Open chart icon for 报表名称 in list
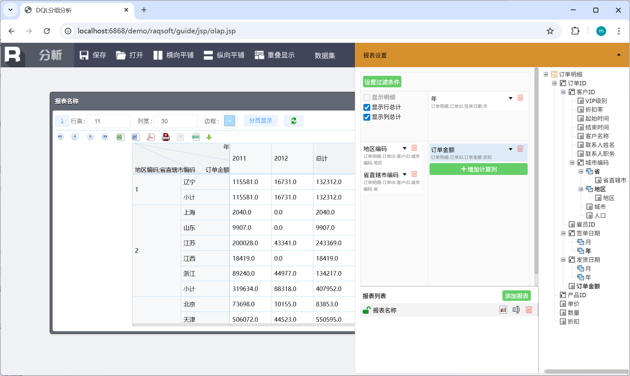The image size is (630, 376). [503, 310]
